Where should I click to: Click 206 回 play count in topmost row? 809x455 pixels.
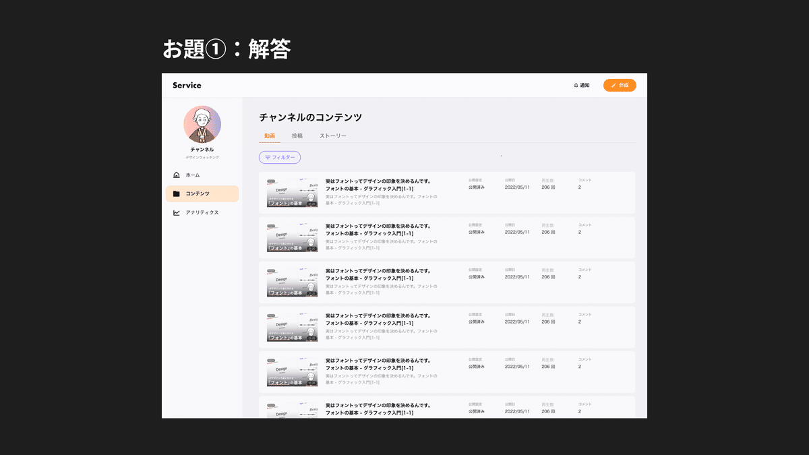click(x=548, y=187)
